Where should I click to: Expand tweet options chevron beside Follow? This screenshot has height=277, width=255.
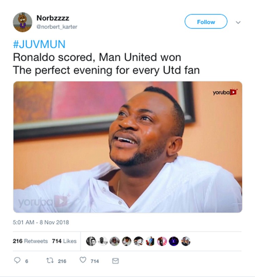[x=238, y=22]
